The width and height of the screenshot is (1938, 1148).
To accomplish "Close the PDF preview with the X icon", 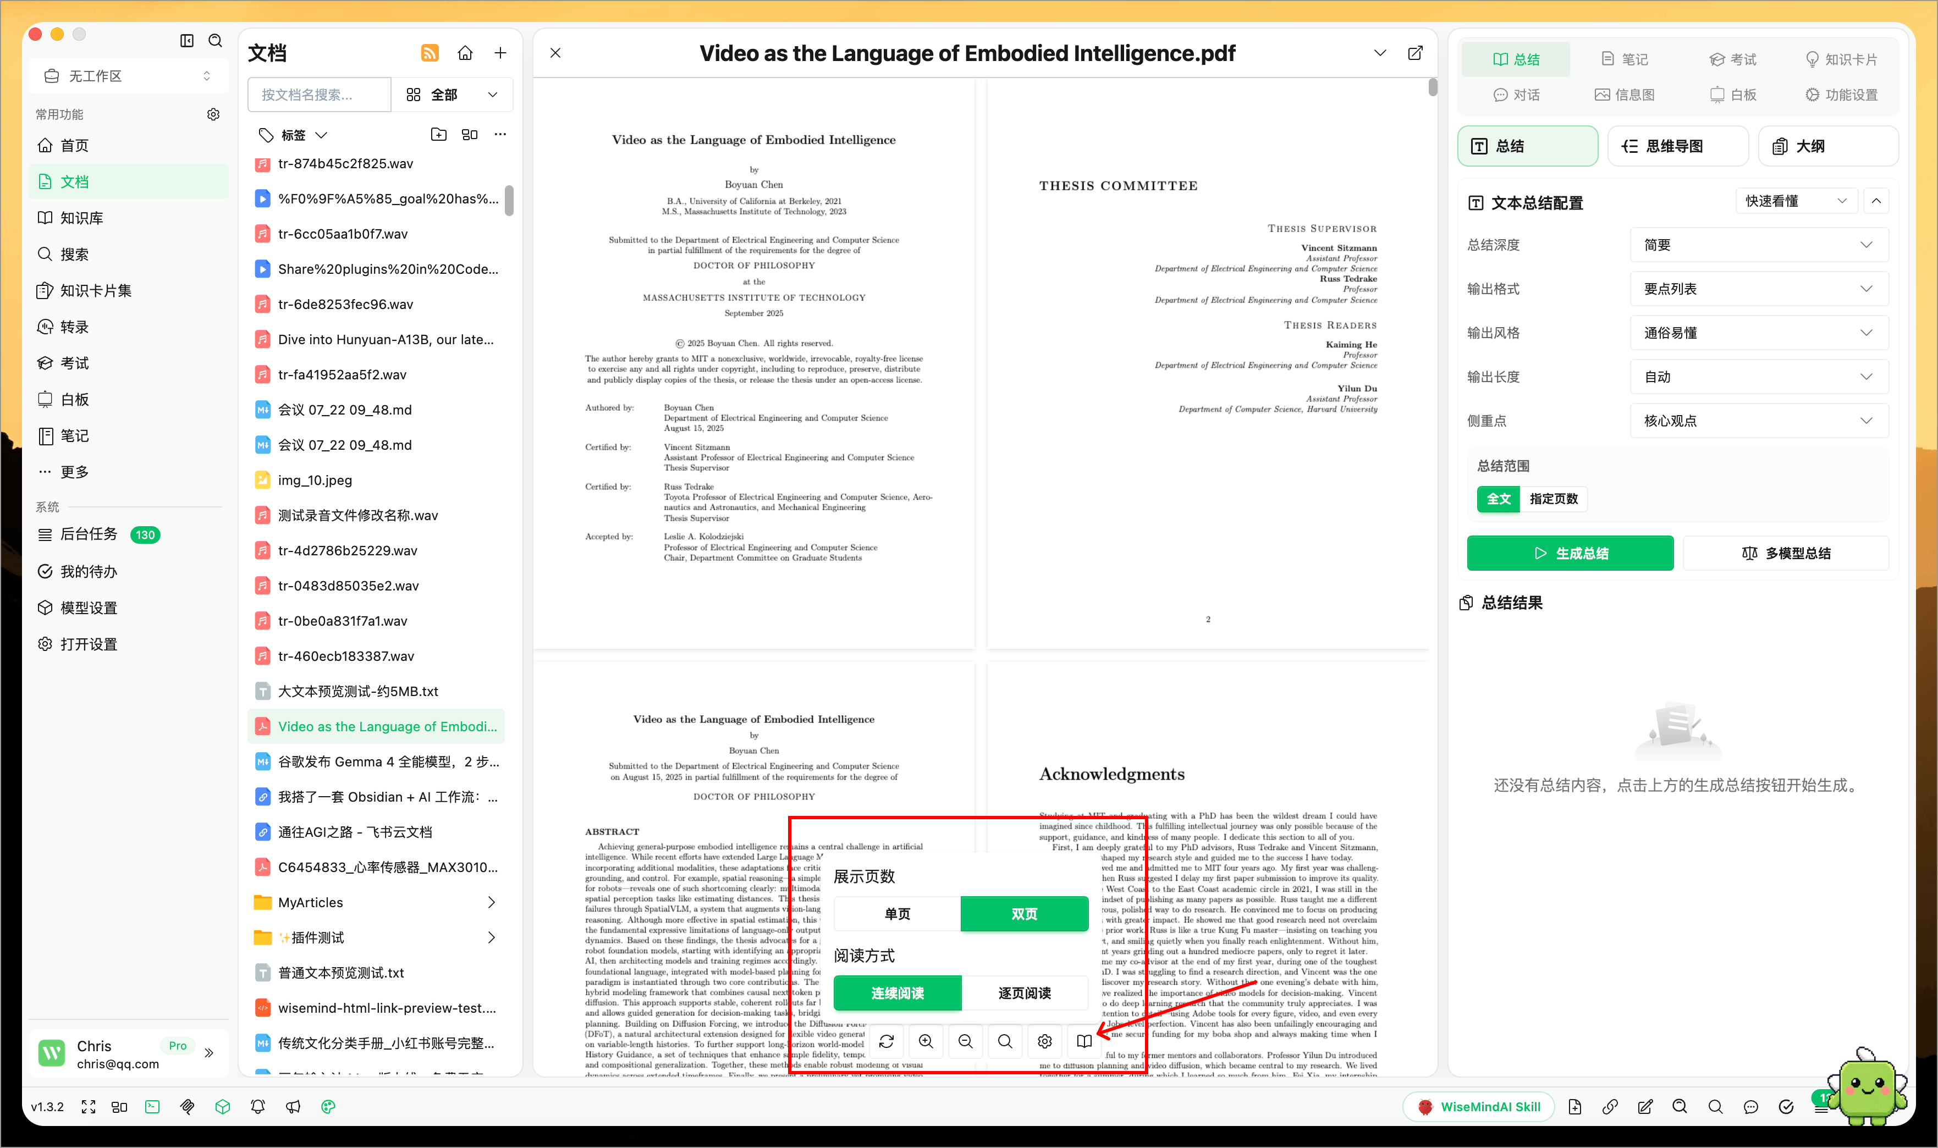I will [555, 53].
